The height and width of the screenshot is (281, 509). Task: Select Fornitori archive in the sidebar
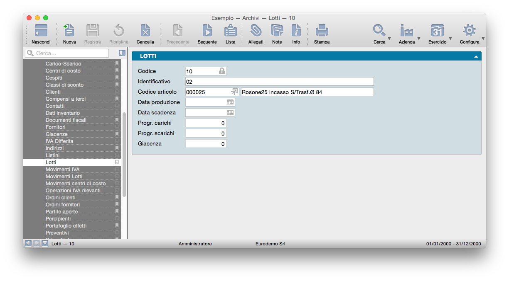56,127
